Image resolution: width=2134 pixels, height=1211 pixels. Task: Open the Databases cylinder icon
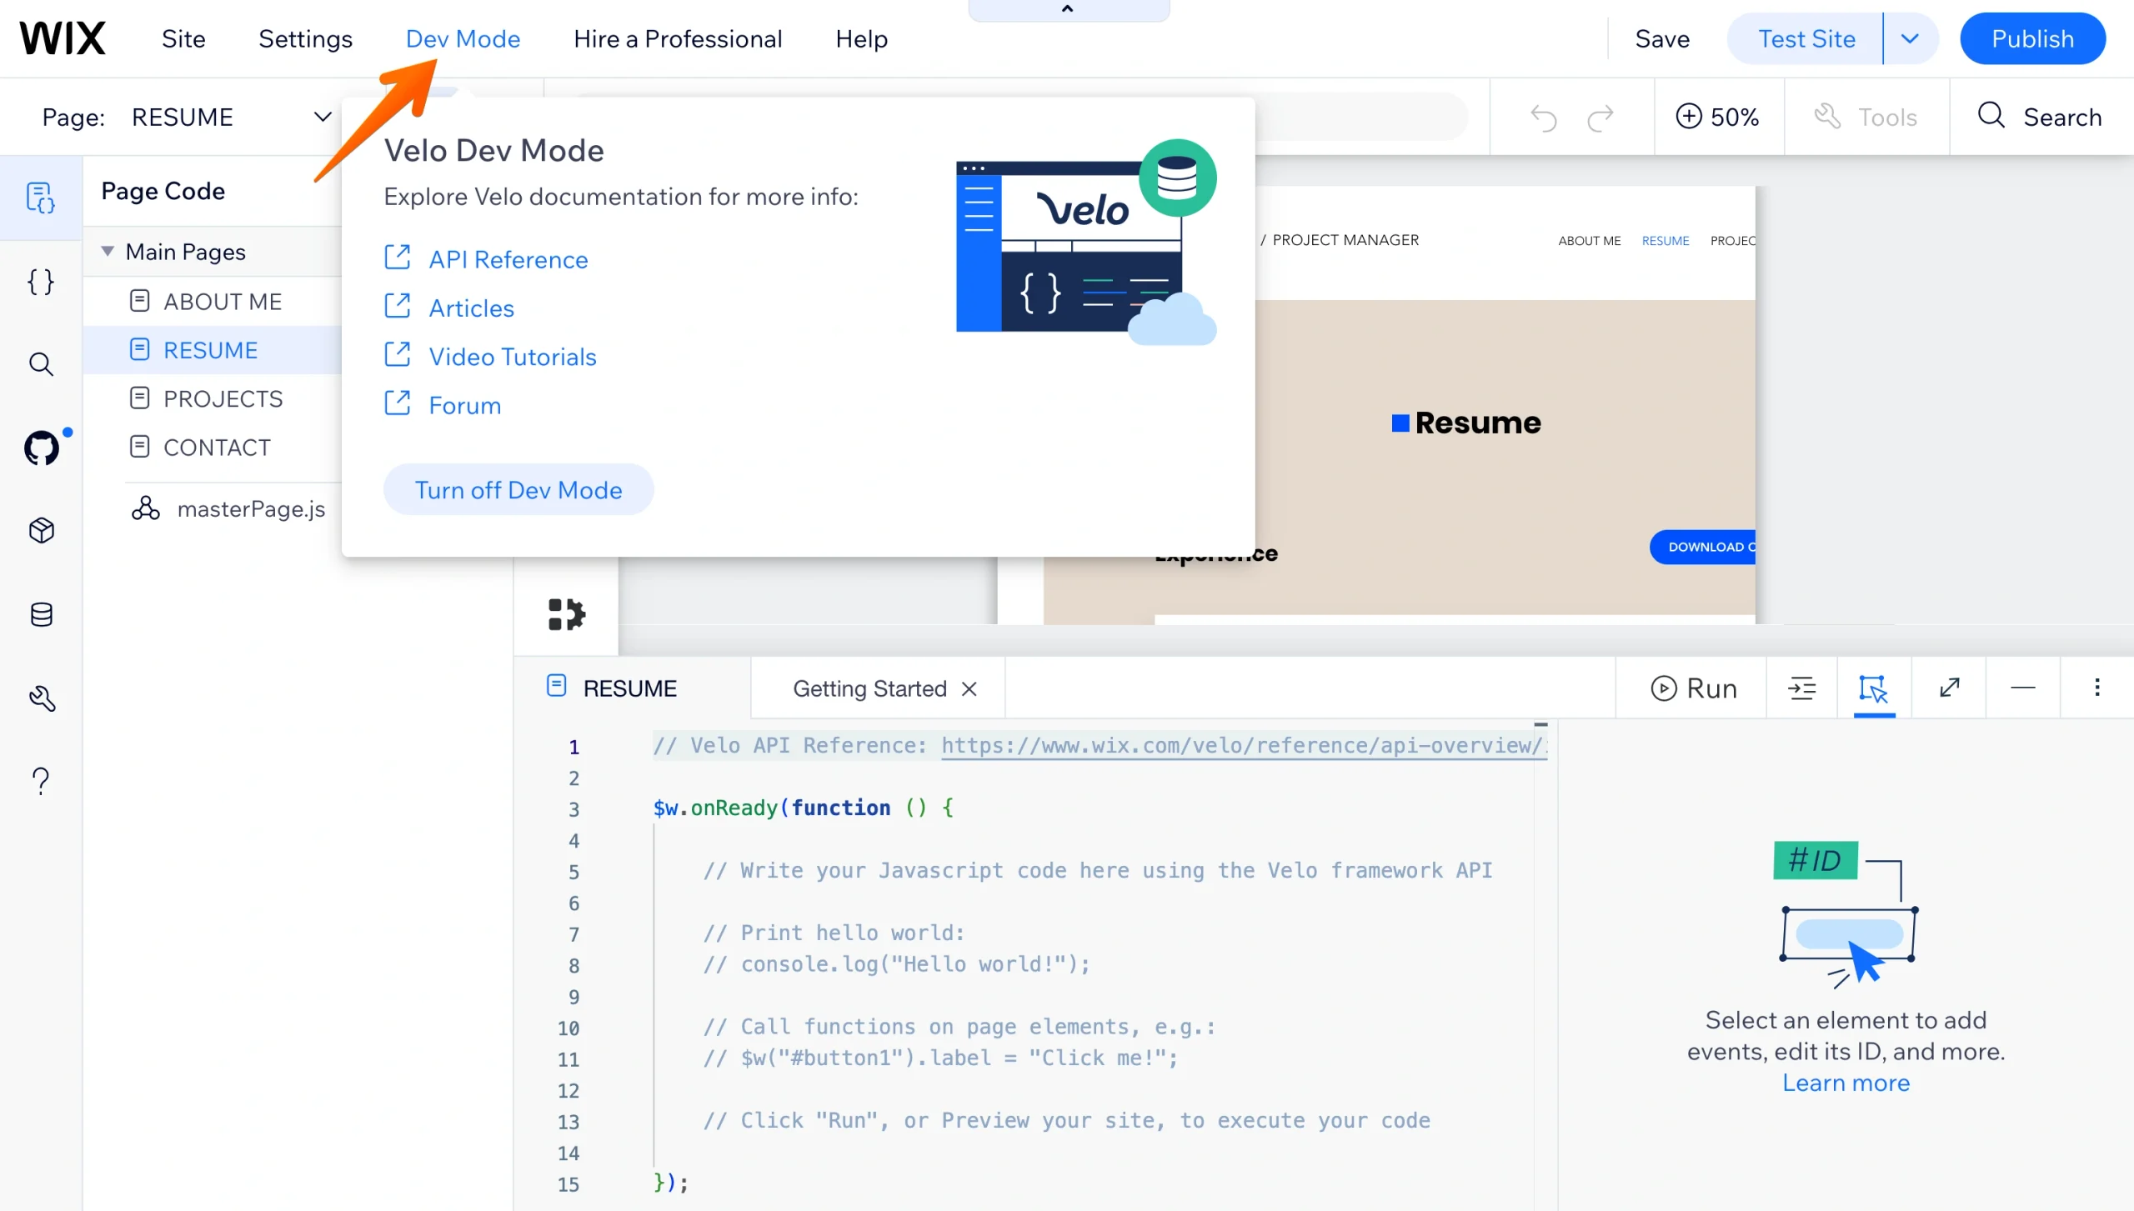pos(41,614)
